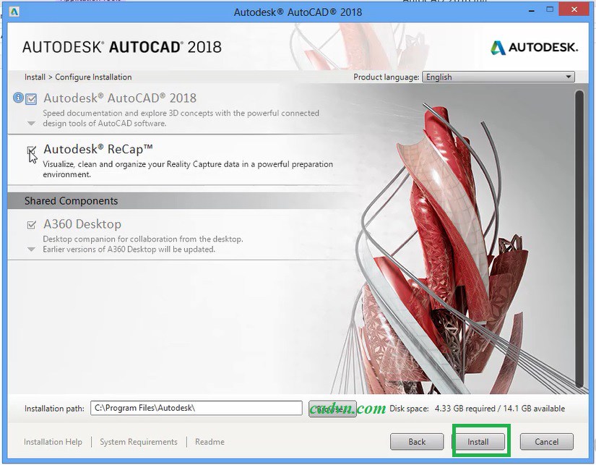Image resolution: width=596 pixels, height=465 pixels.
Task: Go Back to the previous step
Action: [417, 442]
